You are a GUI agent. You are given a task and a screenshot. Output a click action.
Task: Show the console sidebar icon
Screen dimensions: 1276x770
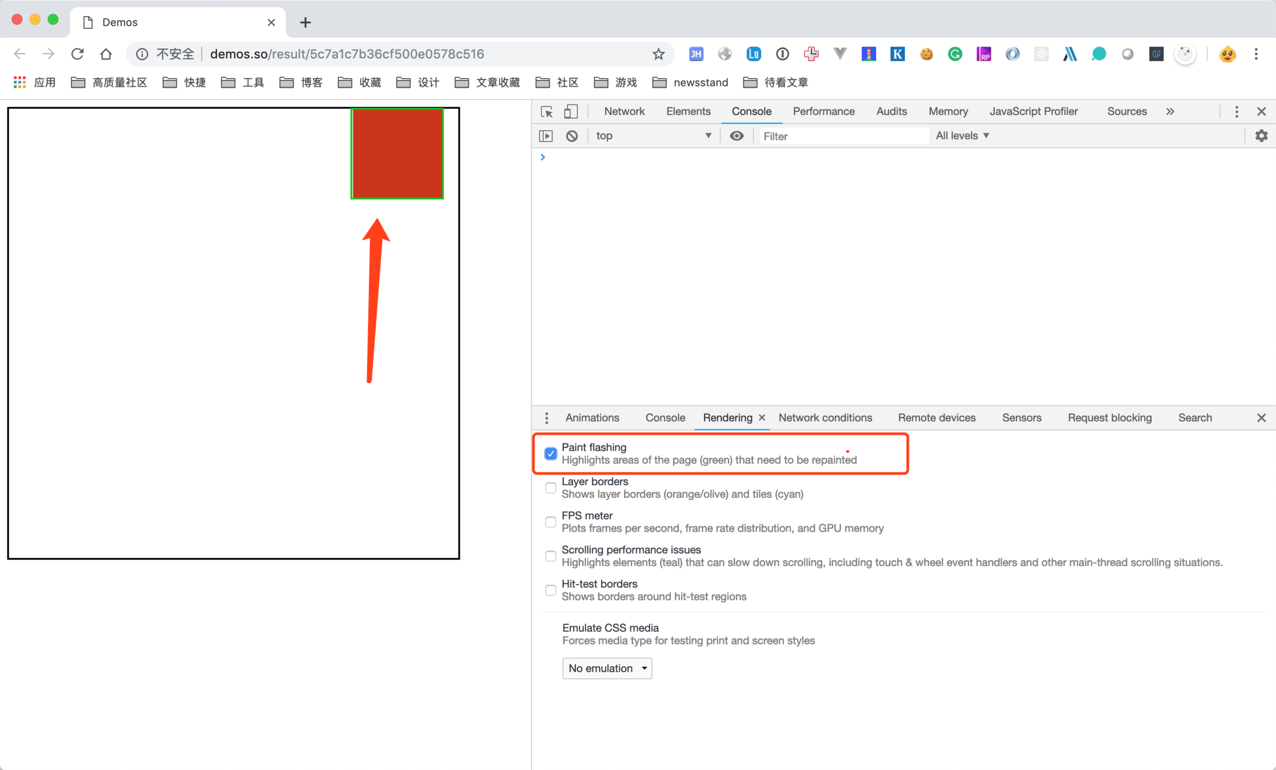point(546,136)
